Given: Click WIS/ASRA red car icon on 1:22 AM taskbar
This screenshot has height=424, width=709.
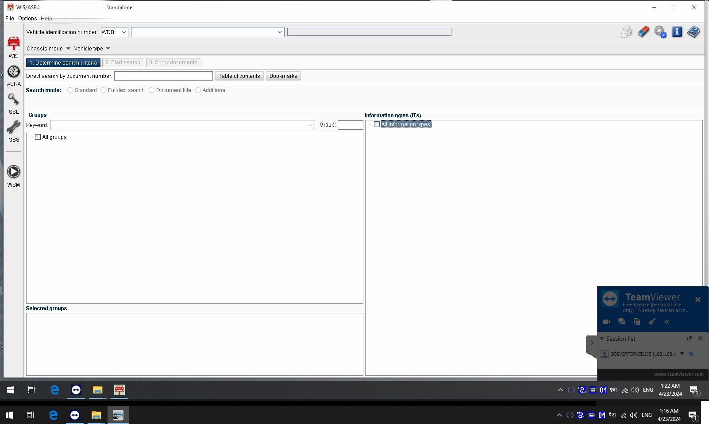Looking at the screenshot, I should [x=119, y=390].
